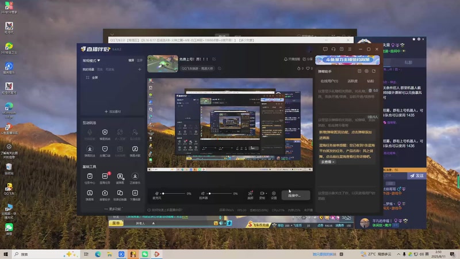This screenshot has height=259, width=460.
Task: Open QQ飞车 desktop shortcut
Action: tap(9, 189)
